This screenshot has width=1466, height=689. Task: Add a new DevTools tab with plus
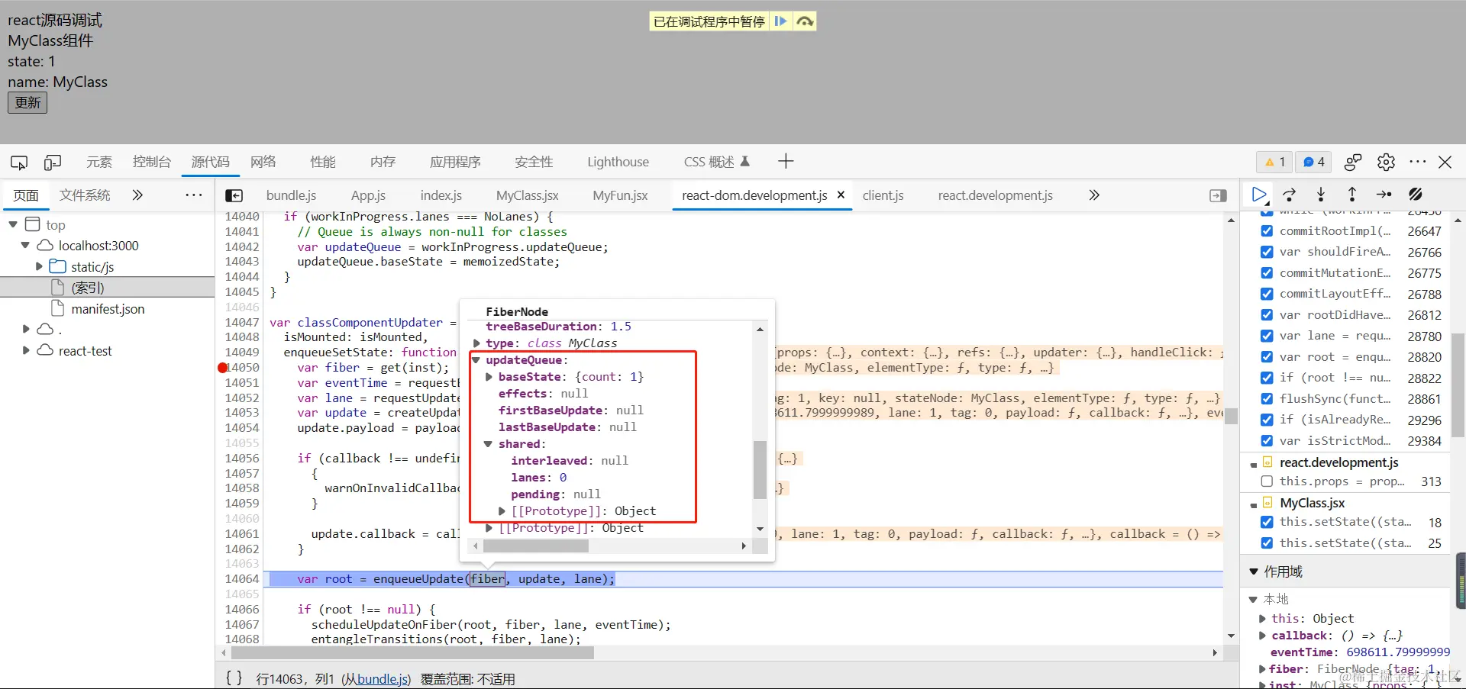point(786,161)
